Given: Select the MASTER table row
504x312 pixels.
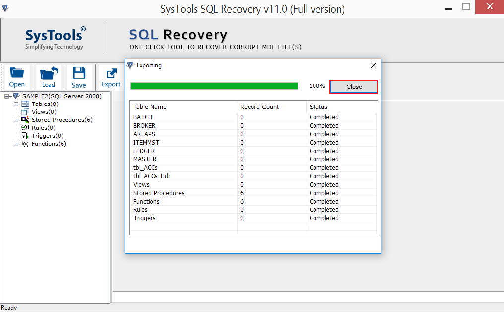Looking at the screenshot, I should [253, 159].
